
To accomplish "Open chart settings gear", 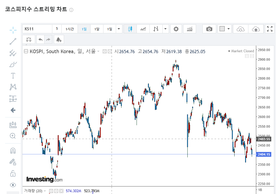I will (x=176, y=29).
